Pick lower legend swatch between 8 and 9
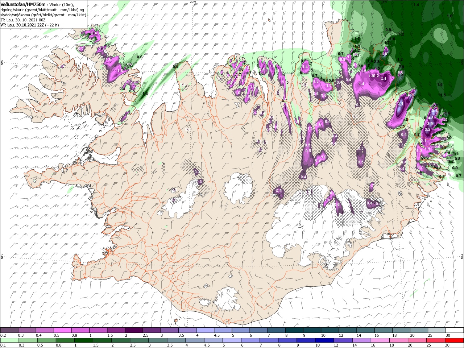This screenshot has width=464, height=348. [287, 340]
